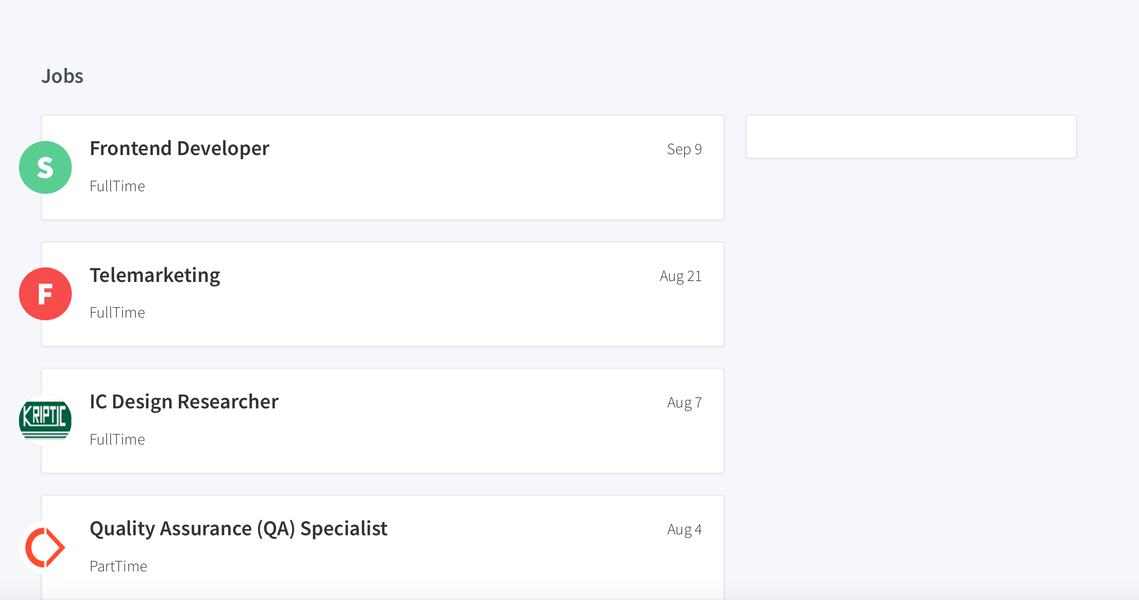Click the orange diamond company logo
Viewport: 1139px width, 600px height.
click(45, 547)
